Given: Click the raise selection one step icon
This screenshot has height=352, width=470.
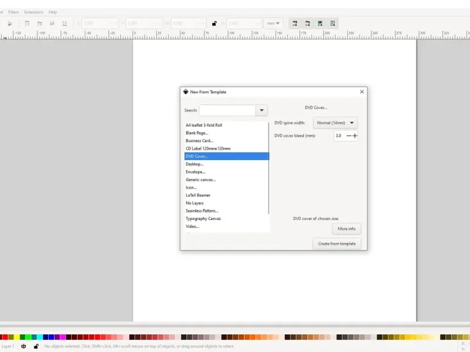Looking at the screenshot, I should pos(39,23).
